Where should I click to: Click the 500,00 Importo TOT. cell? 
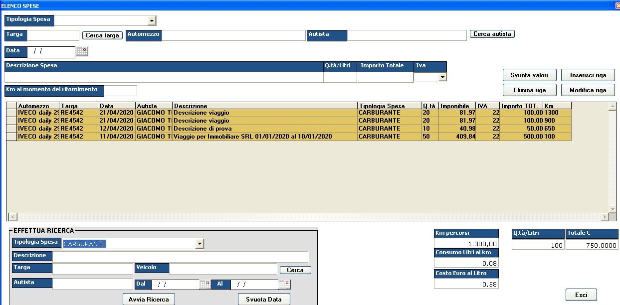[521, 137]
